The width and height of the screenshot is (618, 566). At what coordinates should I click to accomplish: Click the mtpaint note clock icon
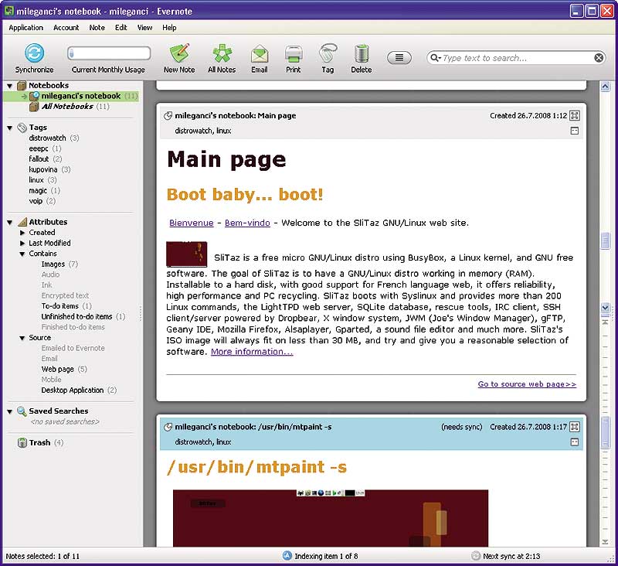click(x=168, y=427)
